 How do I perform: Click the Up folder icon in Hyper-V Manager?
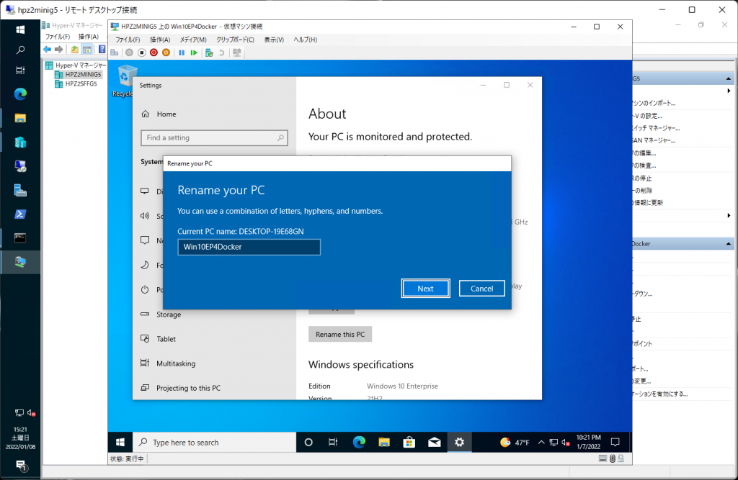coord(75,50)
